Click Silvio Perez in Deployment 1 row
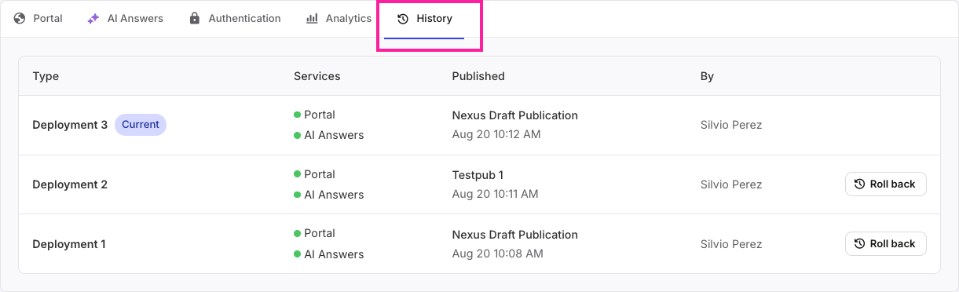This screenshot has height=292, width=959. coord(731,244)
